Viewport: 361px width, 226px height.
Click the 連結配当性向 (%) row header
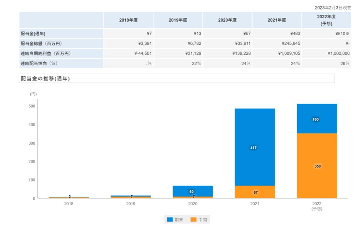pyautogui.click(x=61, y=63)
